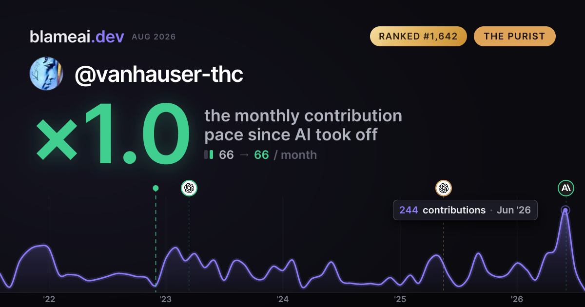This screenshot has width=585, height=307.
Task: Select the '25 year label on the axis
Action: coord(400,299)
